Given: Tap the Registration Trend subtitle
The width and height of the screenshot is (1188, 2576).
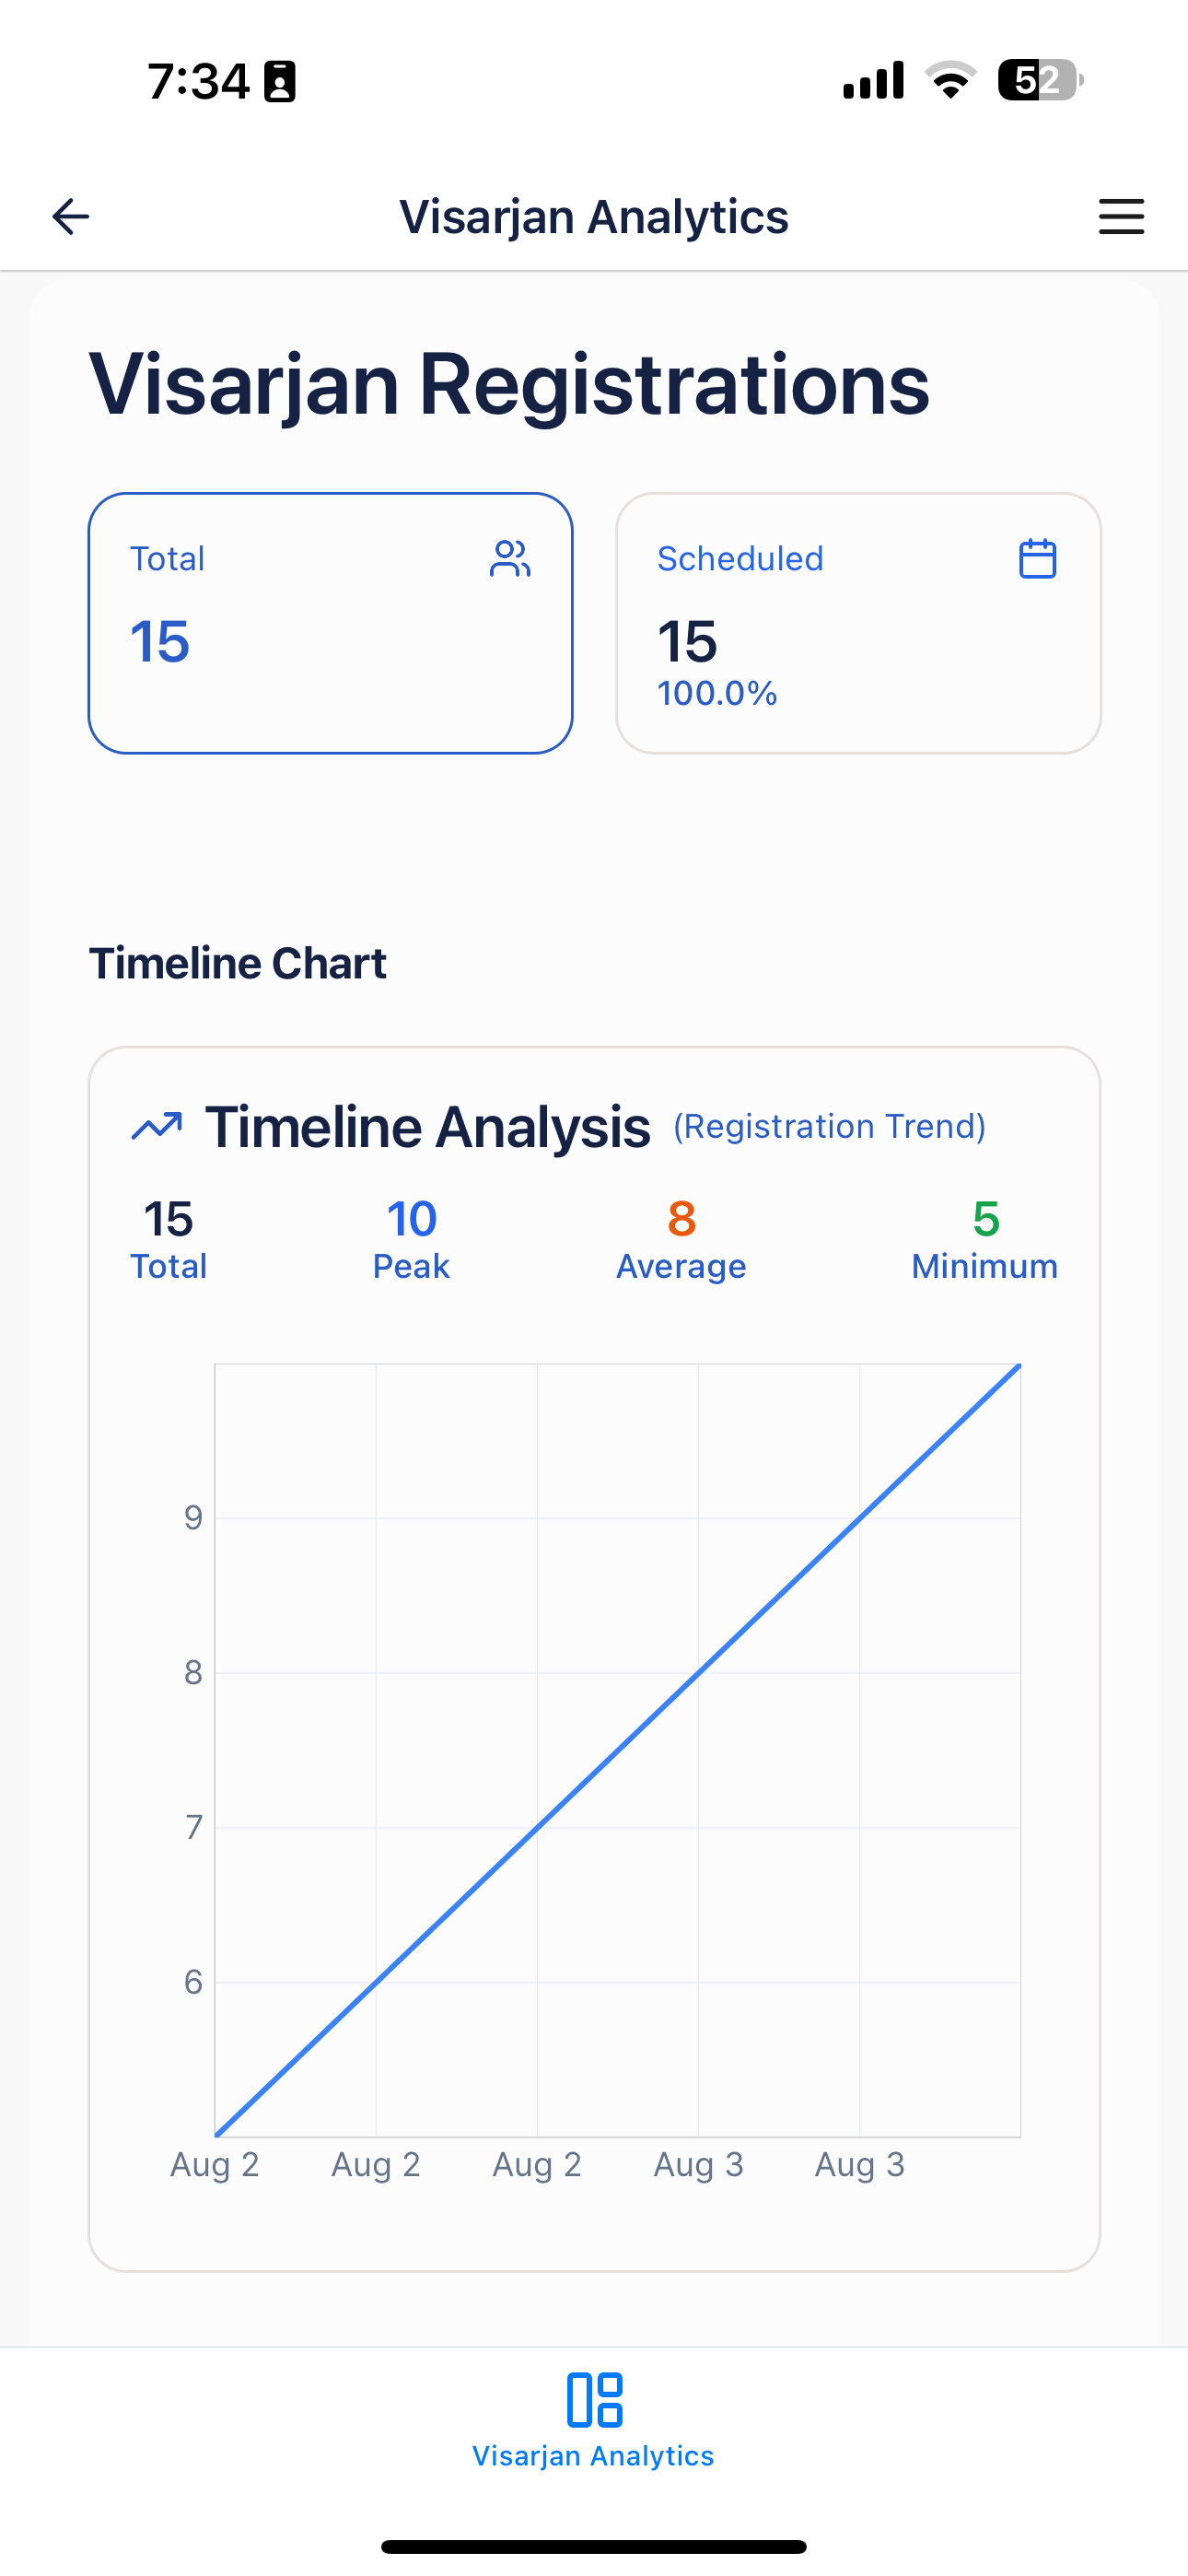Looking at the screenshot, I should [829, 1126].
